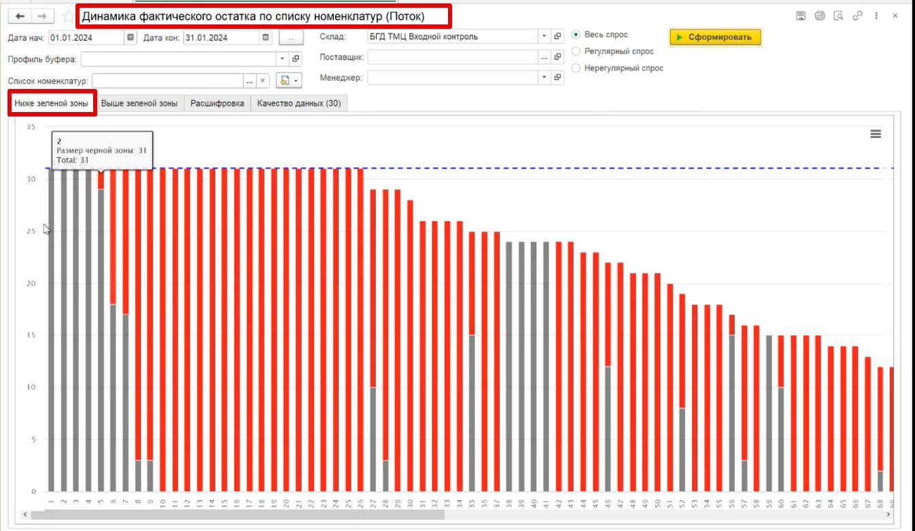Expand the Менеджер dropdown arrow
The width and height of the screenshot is (915, 531).
544,77
